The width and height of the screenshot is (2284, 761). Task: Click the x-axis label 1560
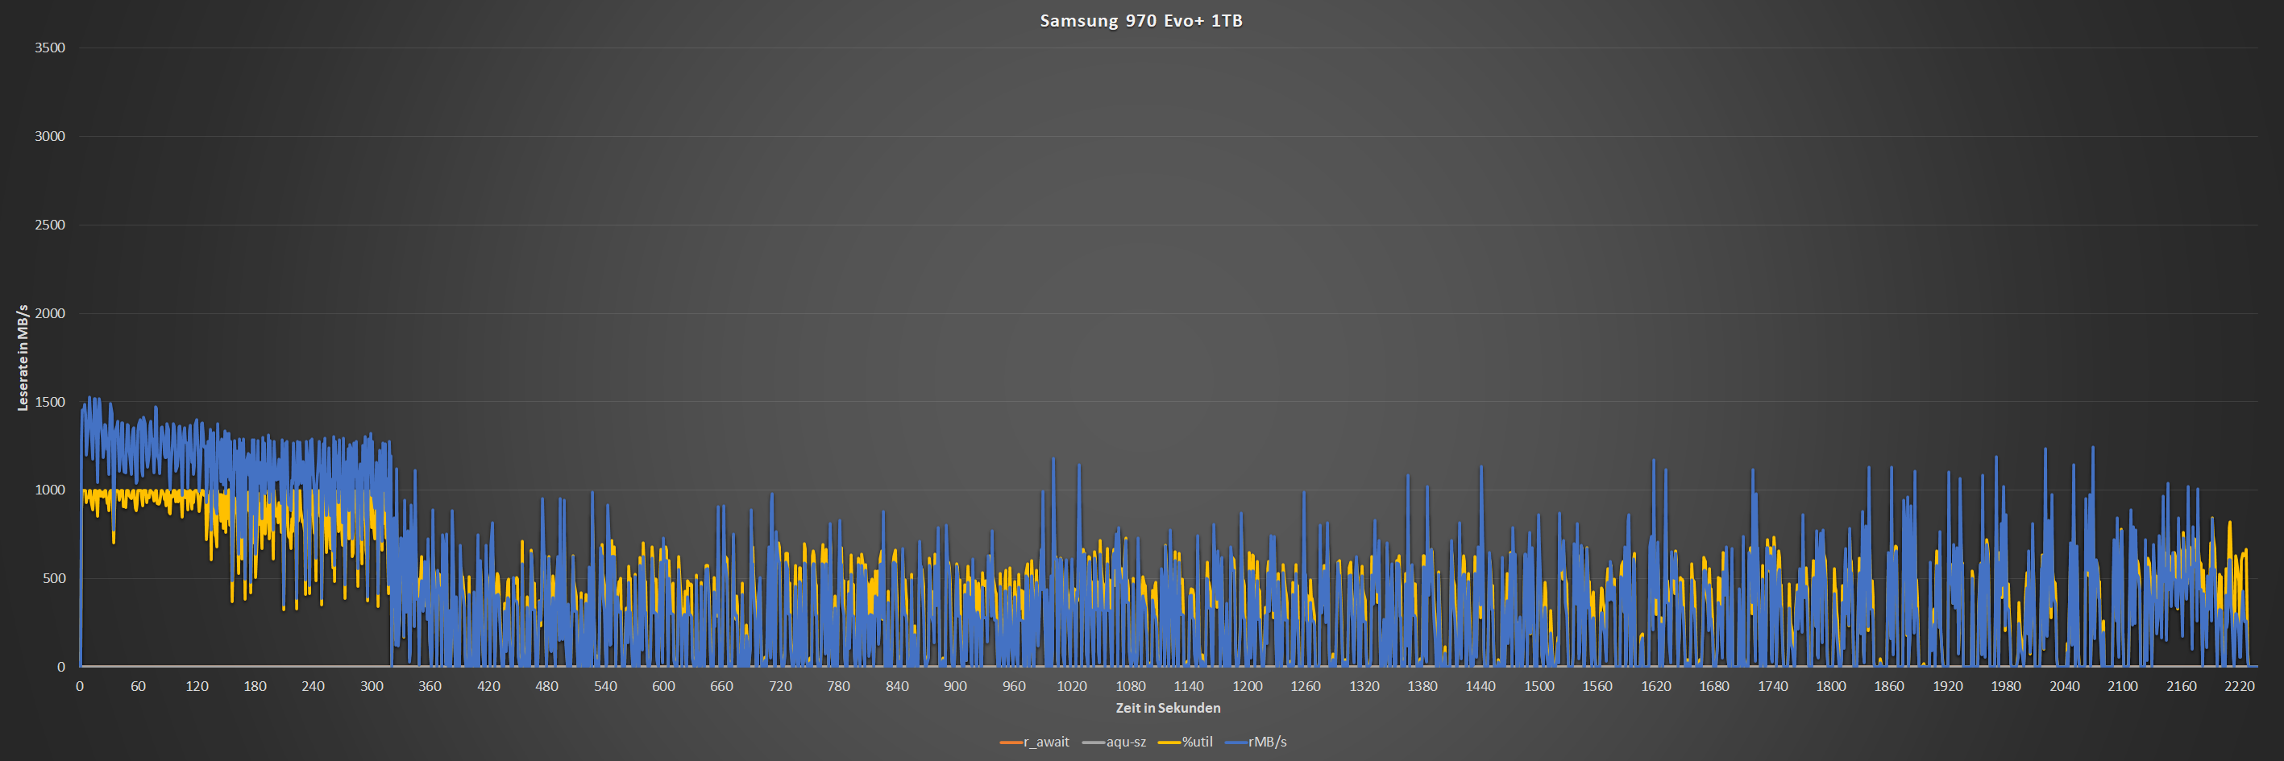tap(1597, 687)
